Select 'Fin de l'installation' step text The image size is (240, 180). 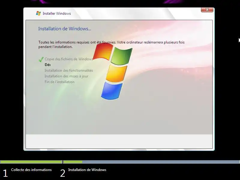click(x=59, y=82)
